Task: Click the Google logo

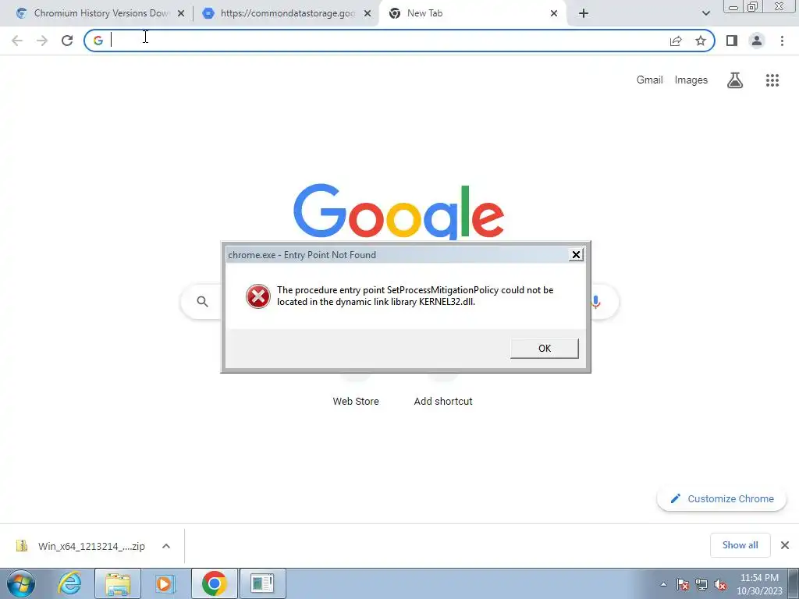Action: click(399, 211)
